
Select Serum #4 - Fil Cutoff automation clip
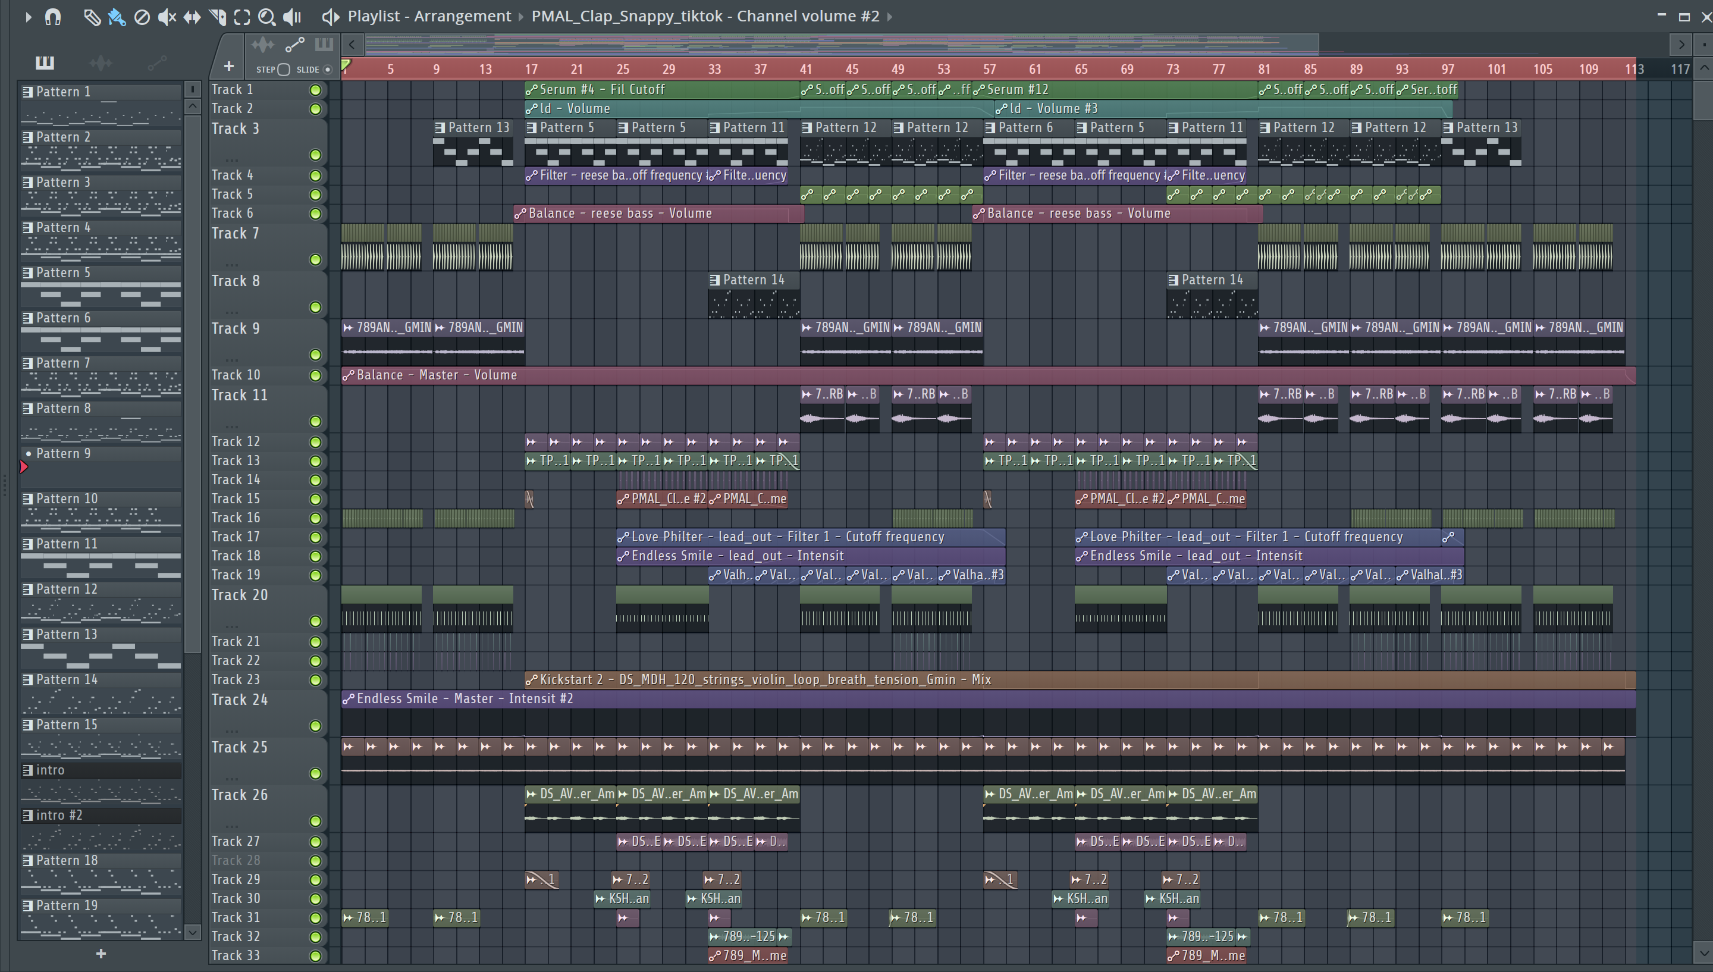pos(662,89)
